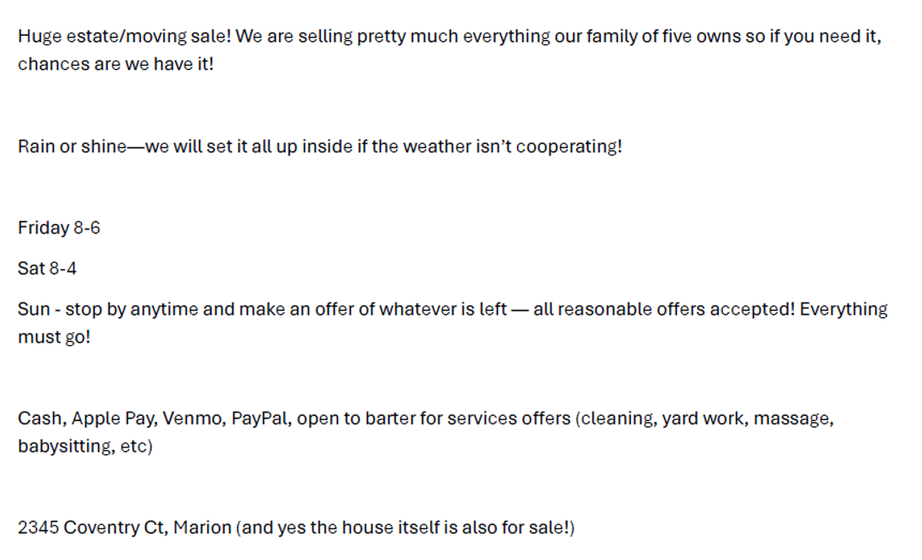The height and width of the screenshot is (560, 922).
Task: Click the phrase "set it all up inside"
Action: (272, 147)
